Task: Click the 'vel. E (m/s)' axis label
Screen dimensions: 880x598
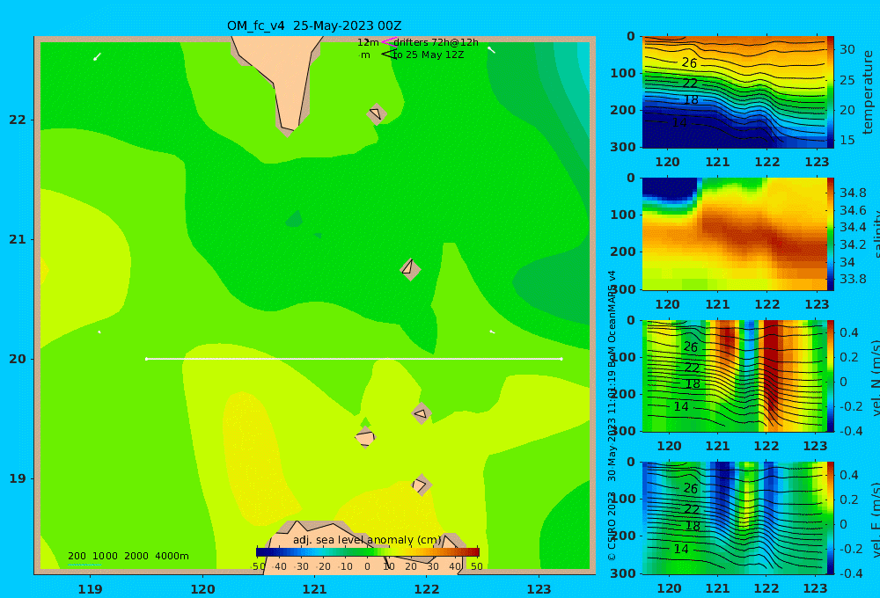Action: click(876, 521)
